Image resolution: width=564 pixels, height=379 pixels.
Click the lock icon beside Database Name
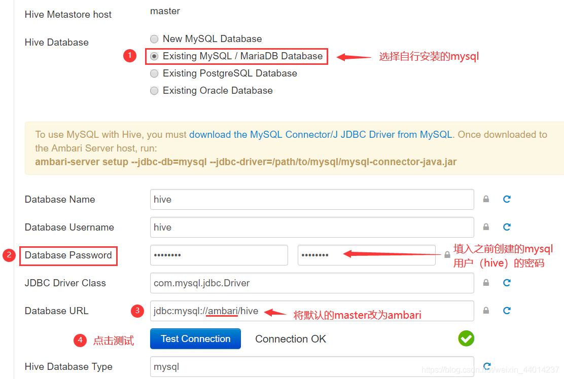click(486, 199)
